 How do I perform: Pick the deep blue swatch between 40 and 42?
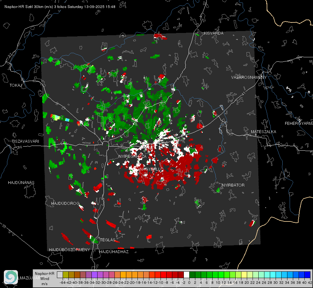click(x=308, y=275)
